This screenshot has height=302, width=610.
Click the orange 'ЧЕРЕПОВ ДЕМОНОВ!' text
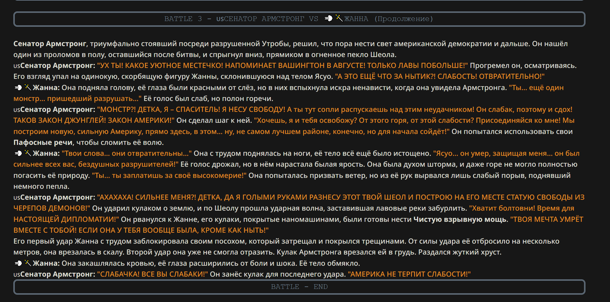click(52, 208)
